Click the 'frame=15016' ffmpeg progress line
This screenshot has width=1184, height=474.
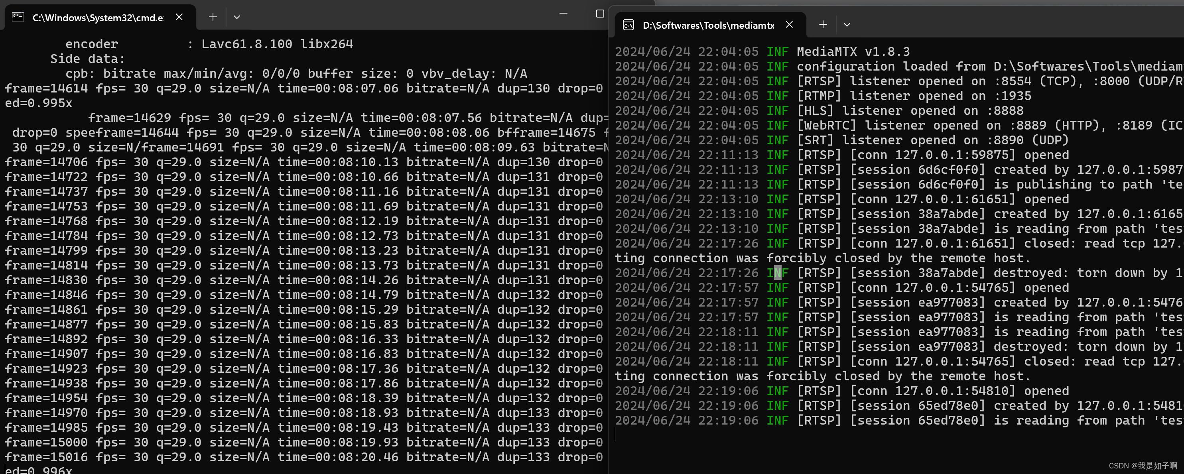[303, 457]
